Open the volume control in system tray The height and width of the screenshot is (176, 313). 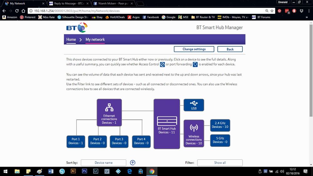(x=282, y=171)
